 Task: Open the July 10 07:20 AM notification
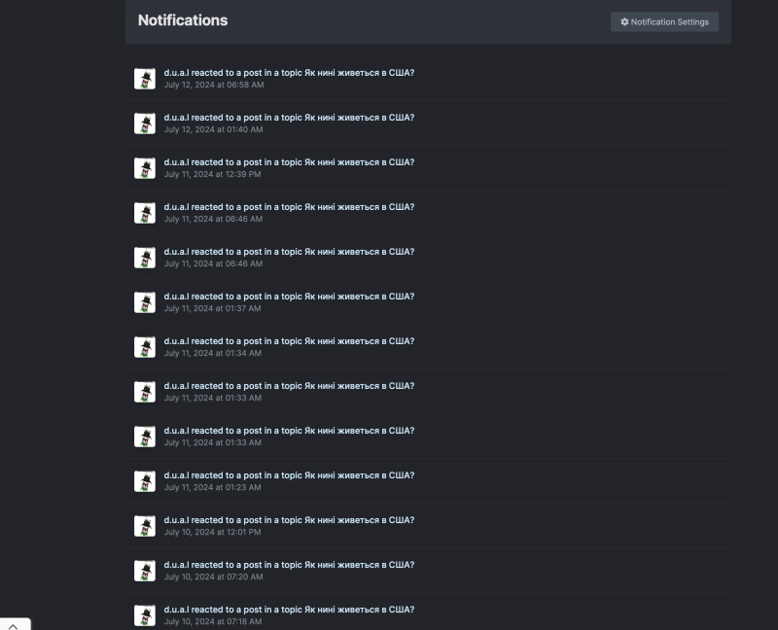pyautogui.click(x=289, y=564)
